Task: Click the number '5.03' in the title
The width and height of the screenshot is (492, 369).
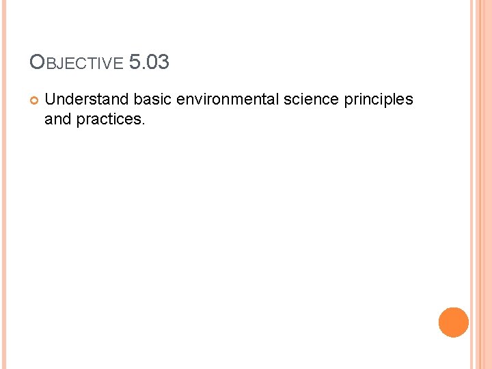Action: [x=149, y=62]
